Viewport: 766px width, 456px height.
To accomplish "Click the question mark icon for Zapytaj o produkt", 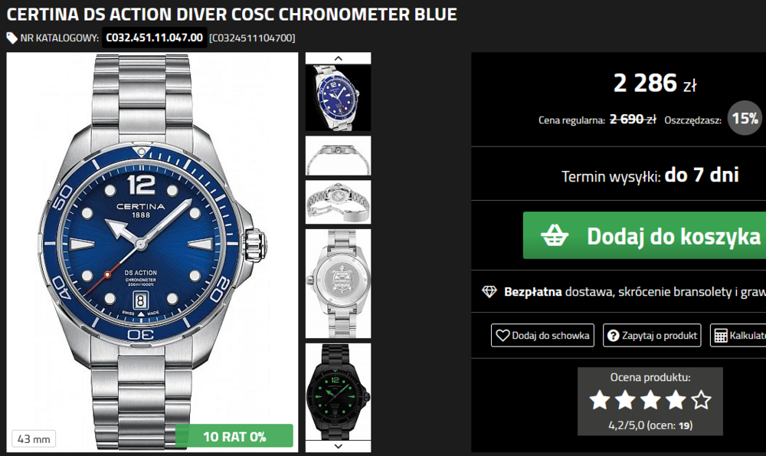I will pos(613,336).
